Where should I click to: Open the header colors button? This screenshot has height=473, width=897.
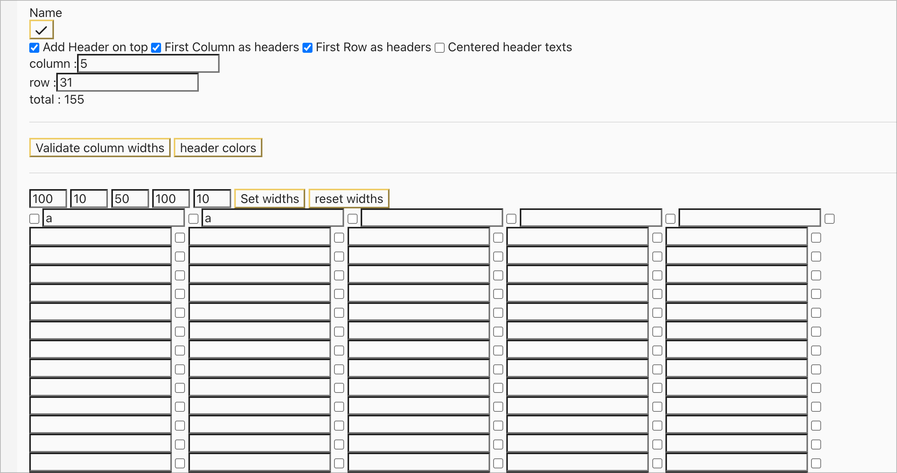pyautogui.click(x=218, y=148)
